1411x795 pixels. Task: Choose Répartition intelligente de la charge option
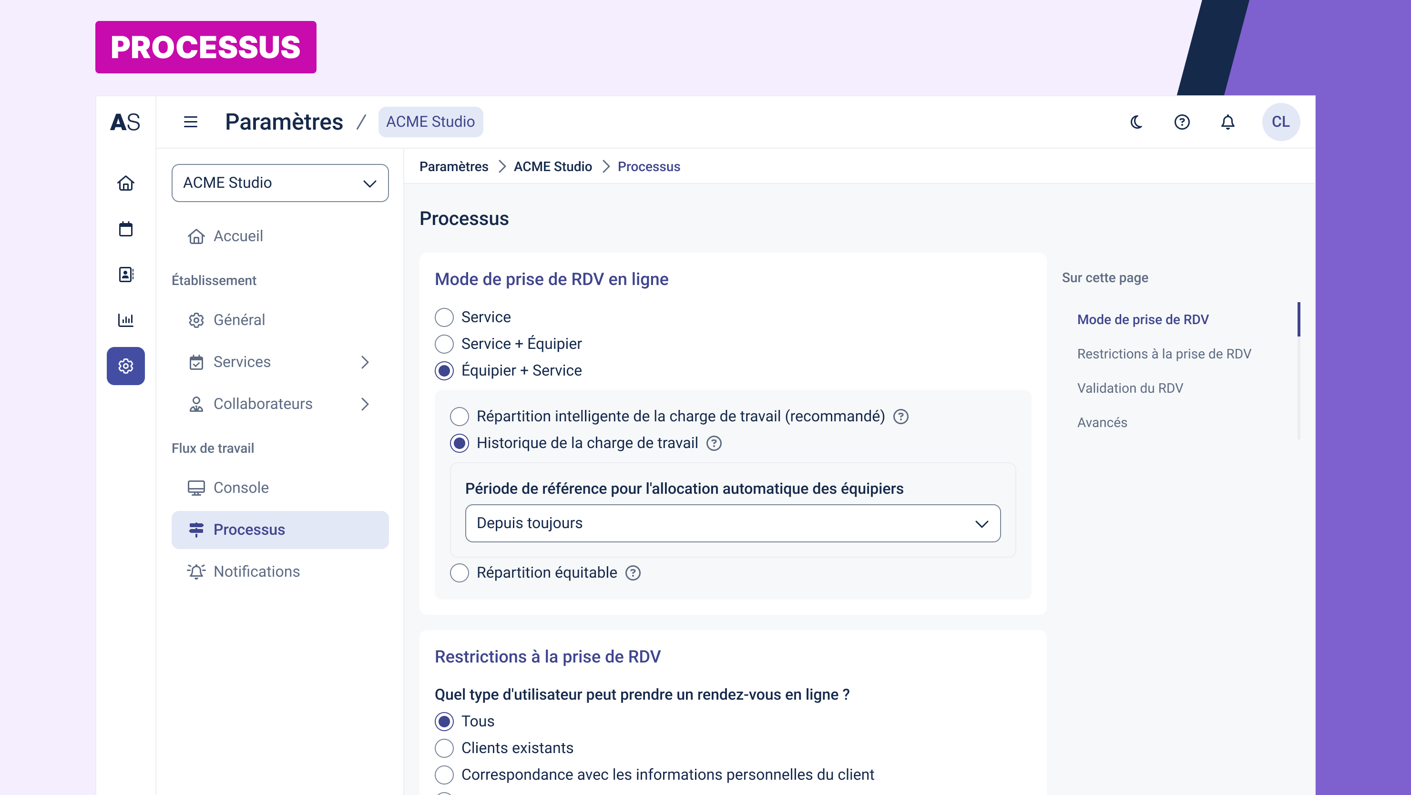point(459,417)
